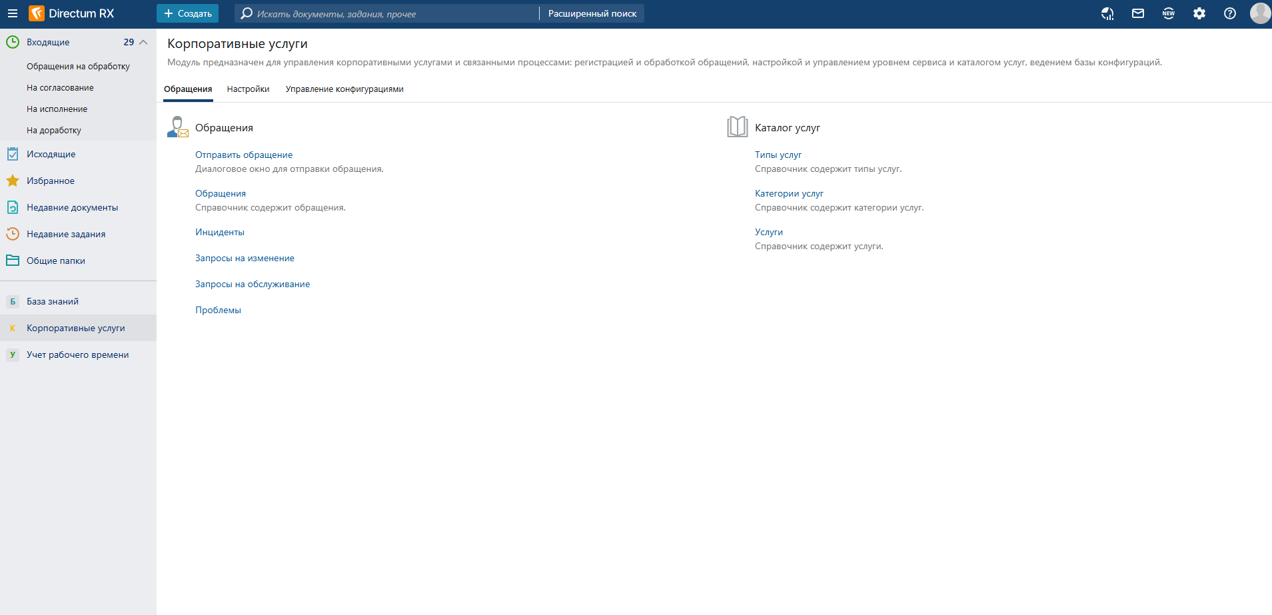Select На согласование in the sidebar
The width and height of the screenshot is (1272, 615).
tap(60, 87)
